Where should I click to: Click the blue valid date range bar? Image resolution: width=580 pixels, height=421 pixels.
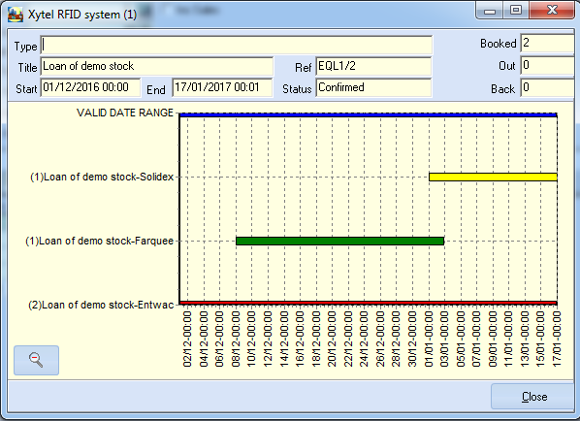point(369,115)
